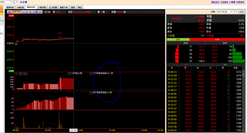Click the 委賣 column header
The height and width of the screenshot is (133, 247).
point(225,43)
